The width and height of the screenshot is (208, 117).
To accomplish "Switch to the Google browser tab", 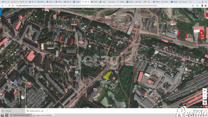I will [x=174, y=2].
